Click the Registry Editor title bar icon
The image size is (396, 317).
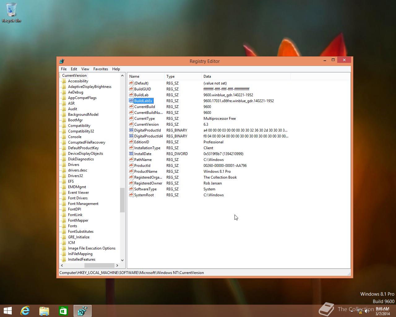click(62, 61)
